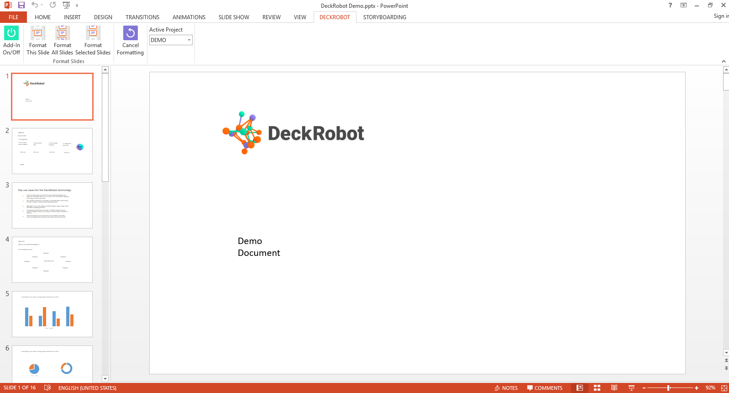Switch to the HOME tab
This screenshot has width=729, height=393.
(43, 17)
